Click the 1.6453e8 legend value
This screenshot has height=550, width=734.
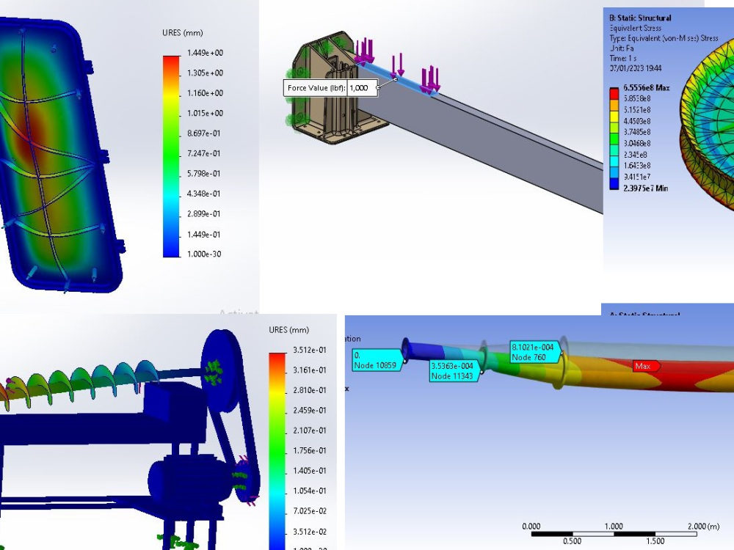[636, 166]
